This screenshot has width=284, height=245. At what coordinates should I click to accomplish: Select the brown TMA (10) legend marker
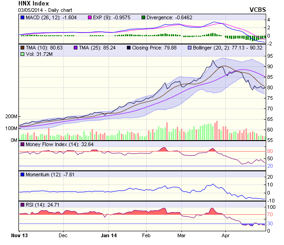pyautogui.click(x=22, y=47)
